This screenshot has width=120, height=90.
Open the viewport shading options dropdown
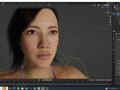click(111, 5)
